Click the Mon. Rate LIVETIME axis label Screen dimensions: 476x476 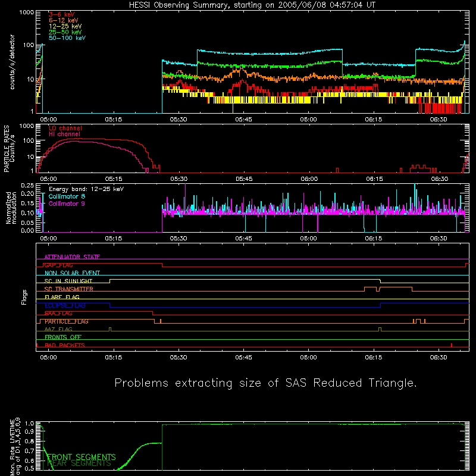click(x=15, y=447)
